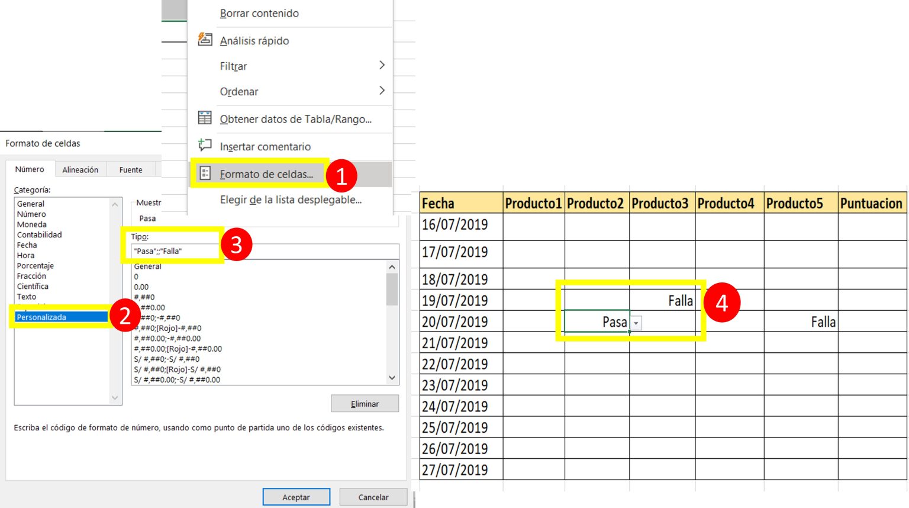
Task: Click the Cancelar button
Action: click(373, 497)
